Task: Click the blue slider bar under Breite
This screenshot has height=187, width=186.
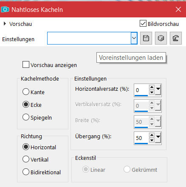Action: pos(141,128)
